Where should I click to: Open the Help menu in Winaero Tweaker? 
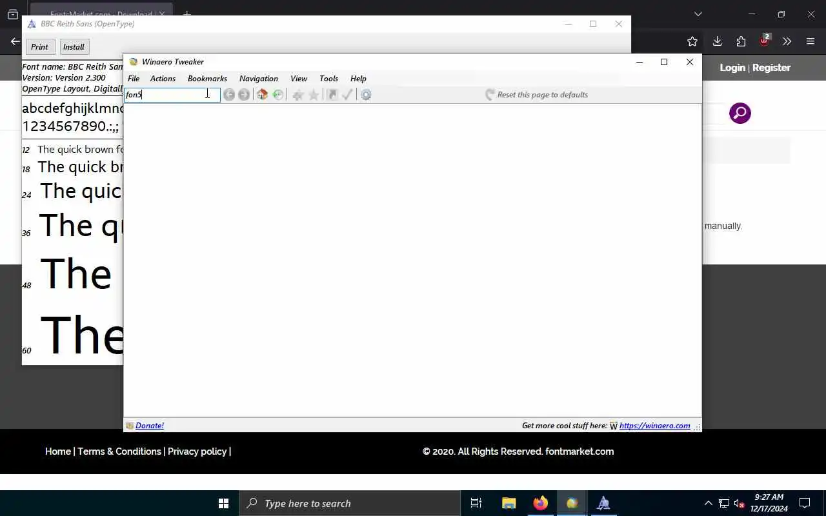coord(358,79)
